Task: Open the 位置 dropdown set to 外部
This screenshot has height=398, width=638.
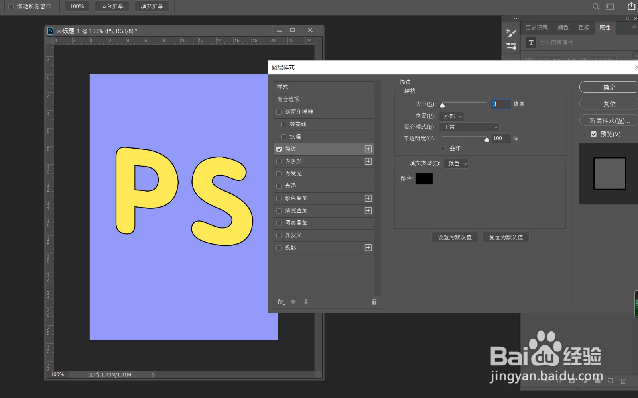Action: tap(451, 116)
